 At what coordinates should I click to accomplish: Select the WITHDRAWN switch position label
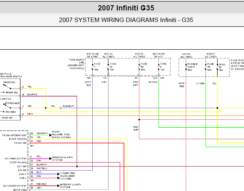click(12, 103)
